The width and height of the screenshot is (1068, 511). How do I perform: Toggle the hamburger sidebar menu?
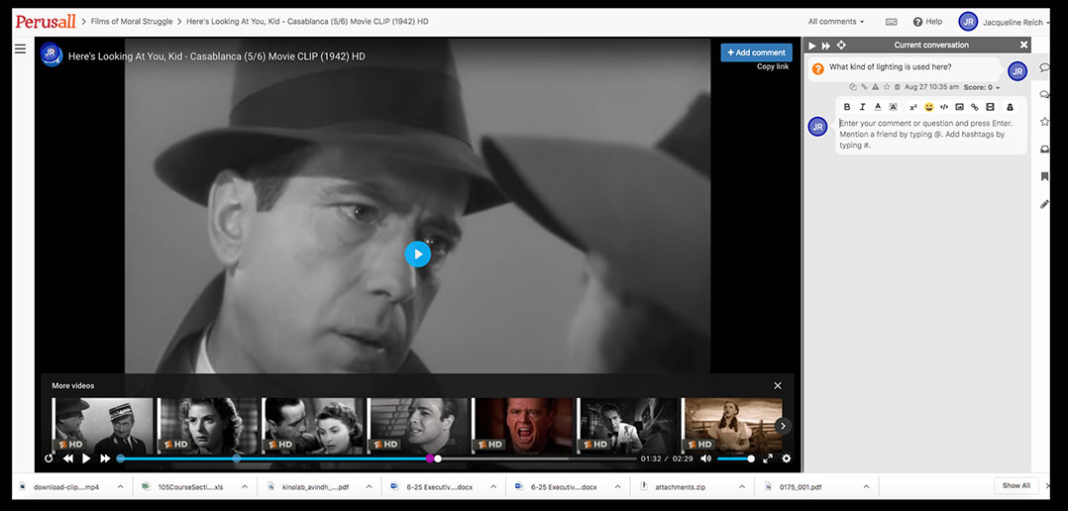[20, 49]
